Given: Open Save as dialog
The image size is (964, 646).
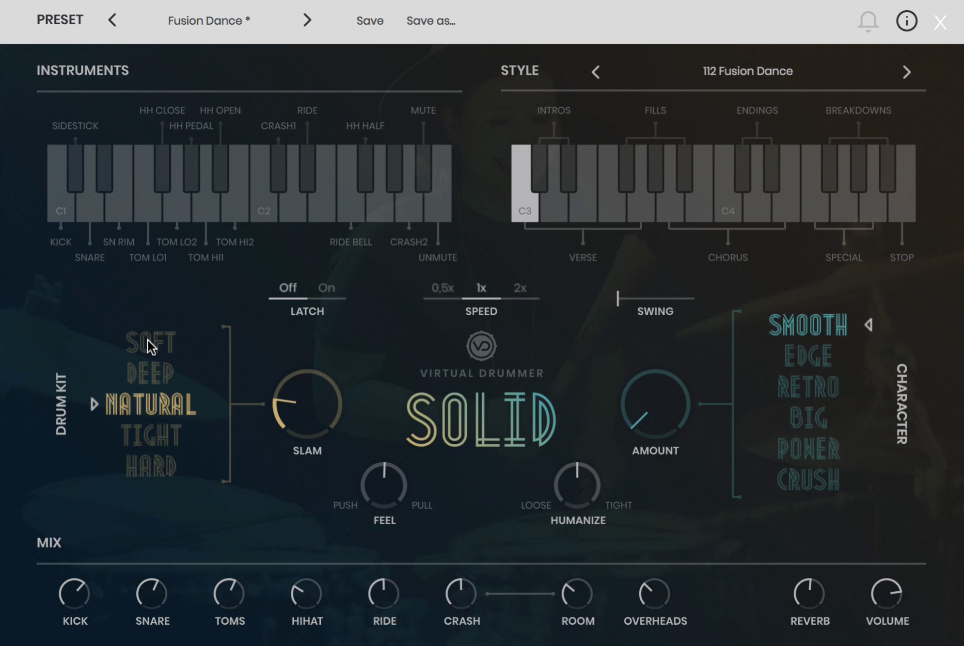Looking at the screenshot, I should click(430, 20).
